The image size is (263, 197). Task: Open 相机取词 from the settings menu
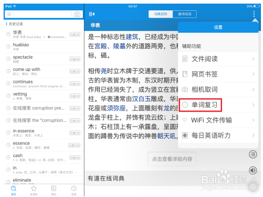[x=218, y=89]
